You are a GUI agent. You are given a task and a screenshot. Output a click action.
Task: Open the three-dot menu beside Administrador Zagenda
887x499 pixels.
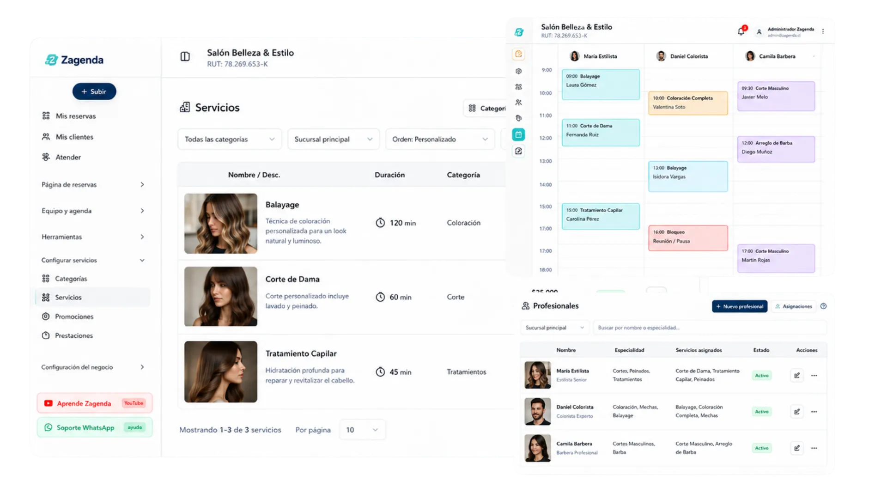[823, 31]
